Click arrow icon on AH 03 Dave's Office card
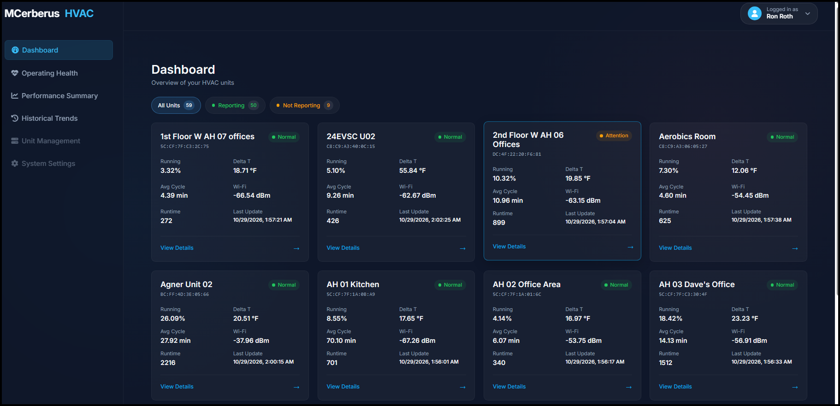 coord(795,387)
